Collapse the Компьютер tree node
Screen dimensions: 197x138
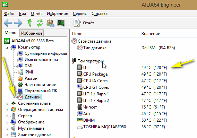coord(7,48)
